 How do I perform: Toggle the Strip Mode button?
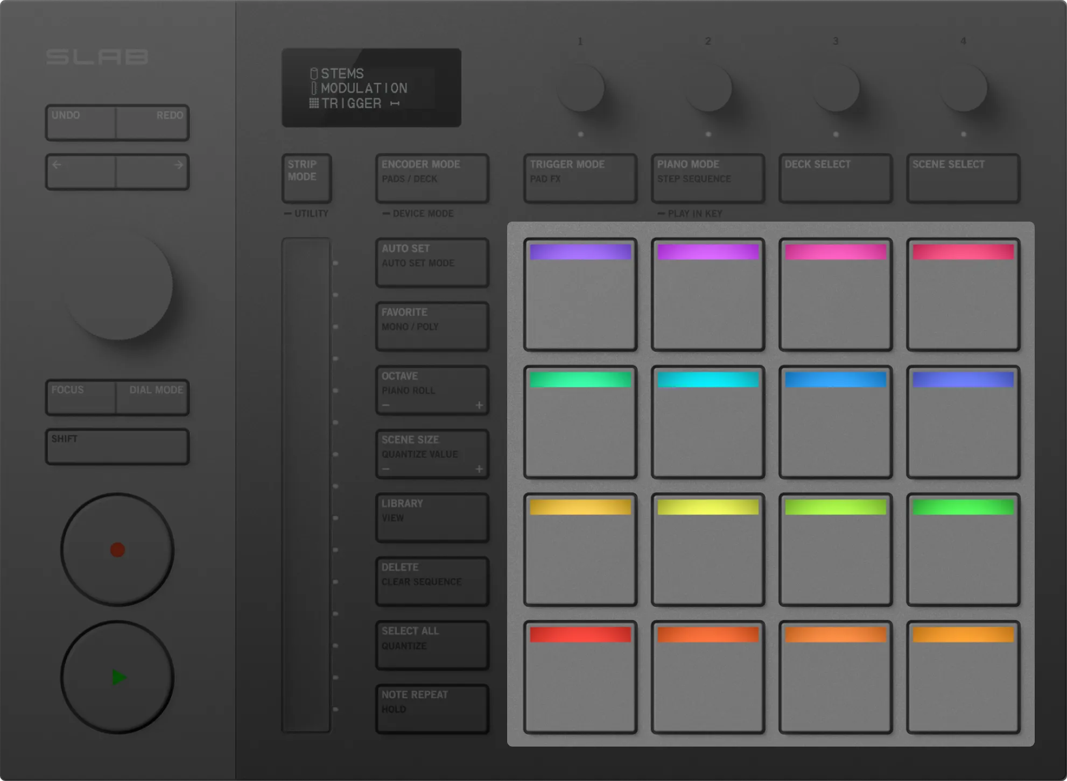point(306,178)
